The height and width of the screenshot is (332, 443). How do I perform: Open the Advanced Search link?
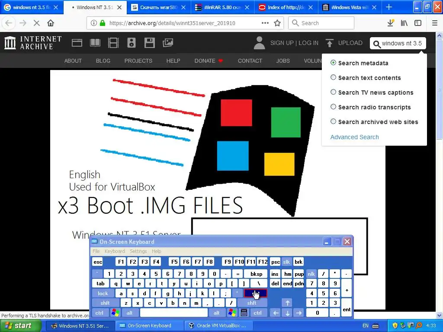(x=355, y=137)
